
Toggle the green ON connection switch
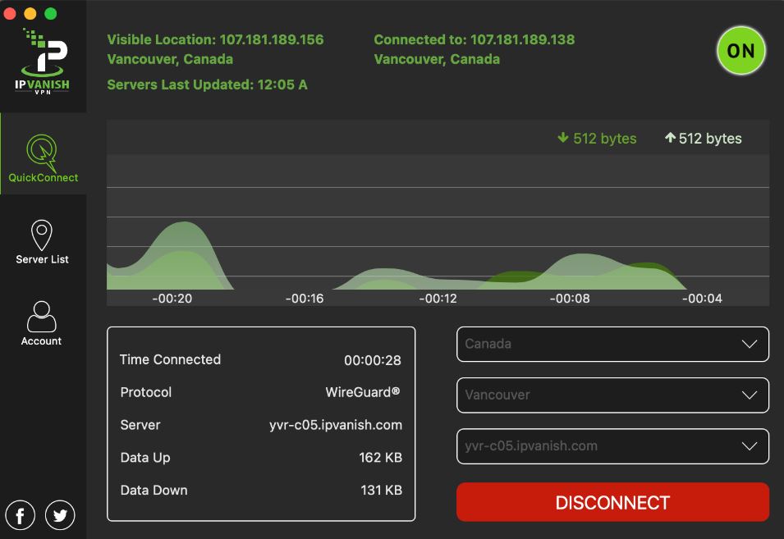tap(740, 50)
